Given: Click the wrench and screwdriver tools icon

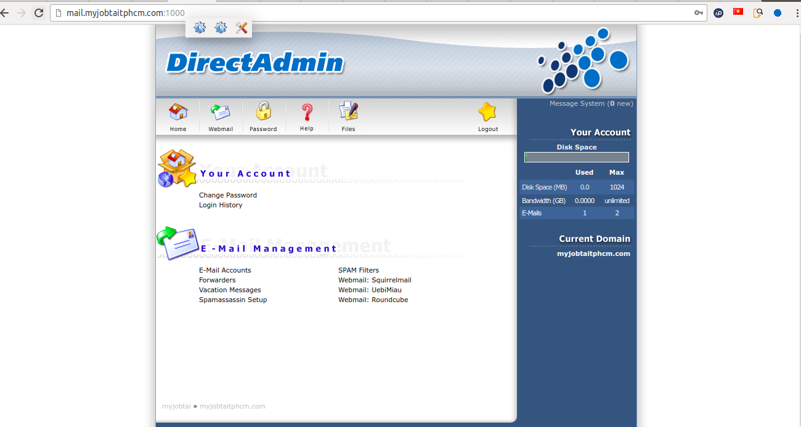Looking at the screenshot, I should tap(242, 28).
